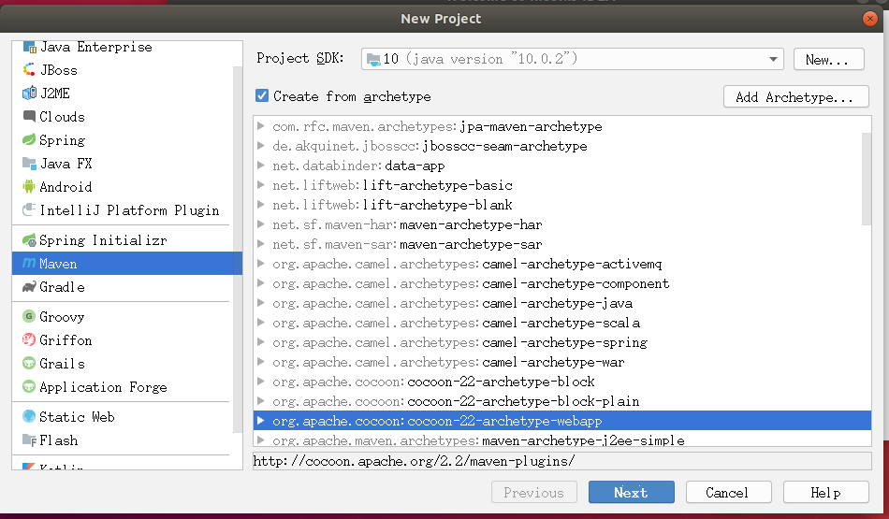Click the Clouds icon in sidebar
The width and height of the screenshot is (889, 519).
pyautogui.click(x=29, y=117)
